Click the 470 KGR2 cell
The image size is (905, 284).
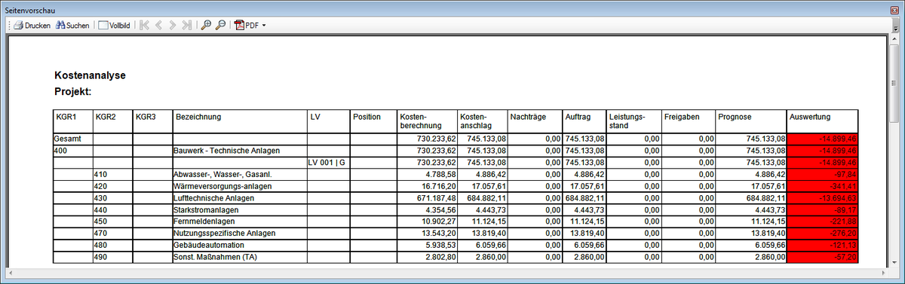[x=112, y=234]
